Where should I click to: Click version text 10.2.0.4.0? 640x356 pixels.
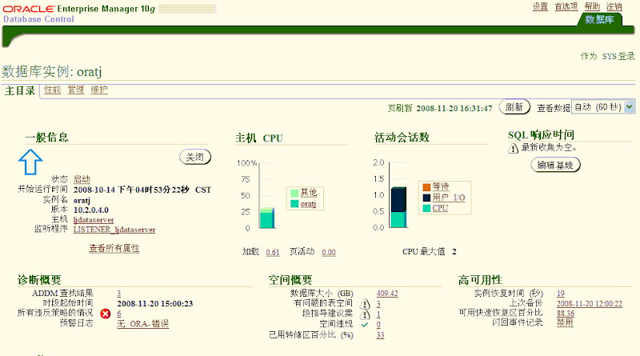[91, 210]
